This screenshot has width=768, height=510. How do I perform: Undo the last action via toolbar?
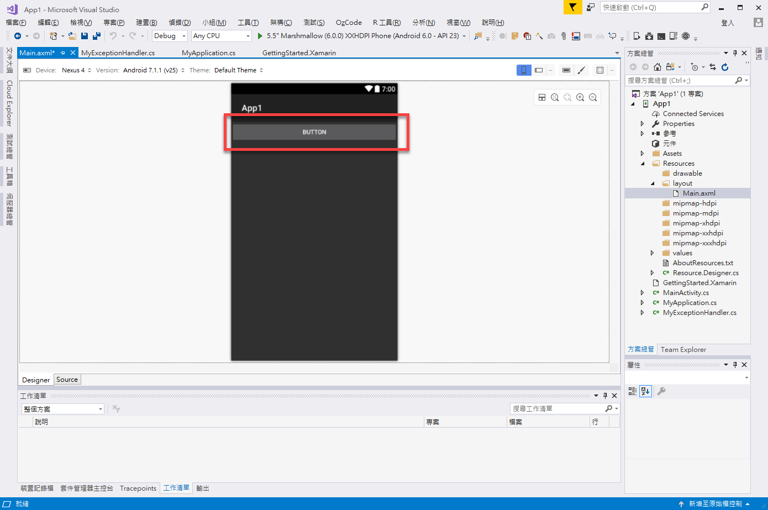tap(113, 36)
